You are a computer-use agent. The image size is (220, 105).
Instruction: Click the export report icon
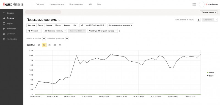[x=199, y=20]
